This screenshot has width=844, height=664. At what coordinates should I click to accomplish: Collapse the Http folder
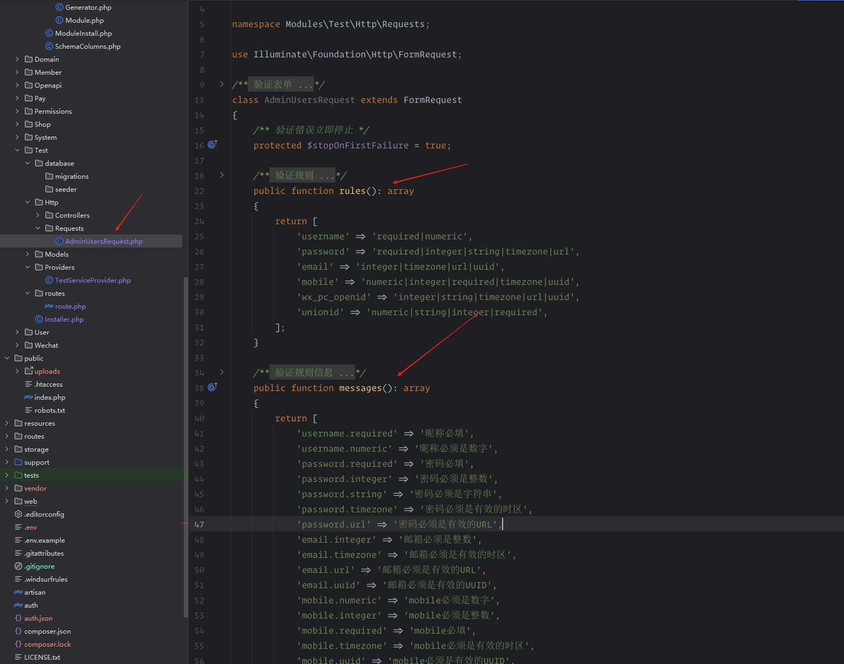click(x=28, y=202)
